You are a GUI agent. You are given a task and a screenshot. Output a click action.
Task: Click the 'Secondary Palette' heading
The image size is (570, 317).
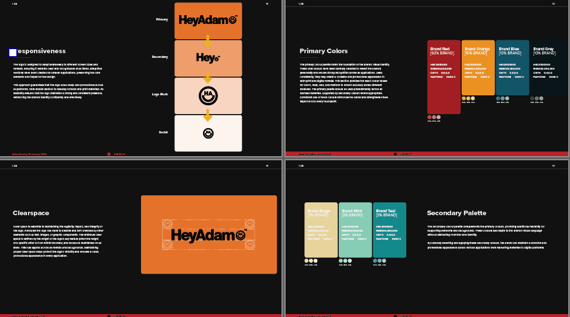(x=456, y=213)
